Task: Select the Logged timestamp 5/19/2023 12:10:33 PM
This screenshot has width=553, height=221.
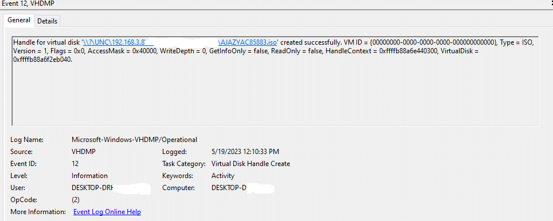Action: click(245, 152)
